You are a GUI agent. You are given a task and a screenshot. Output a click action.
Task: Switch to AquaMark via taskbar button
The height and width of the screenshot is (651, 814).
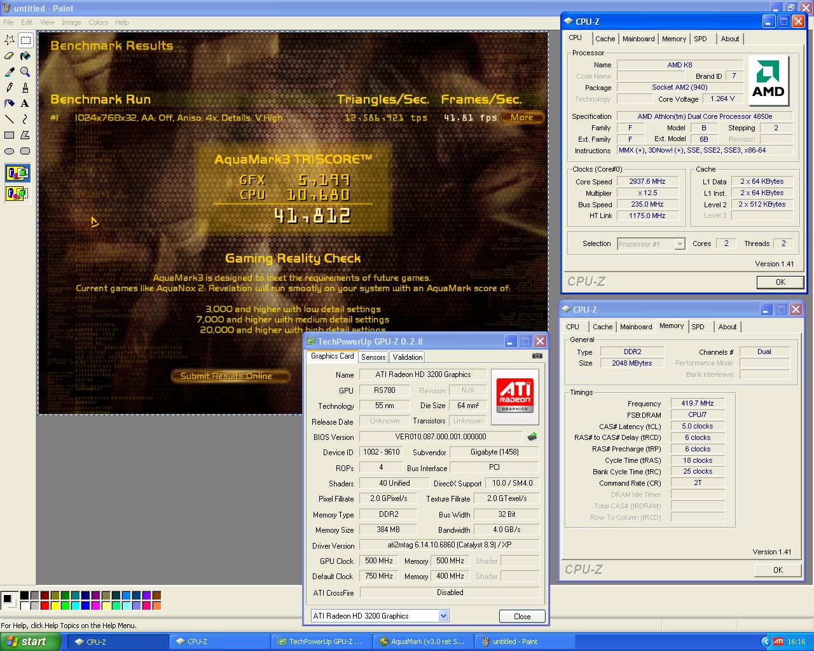(x=422, y=641)
